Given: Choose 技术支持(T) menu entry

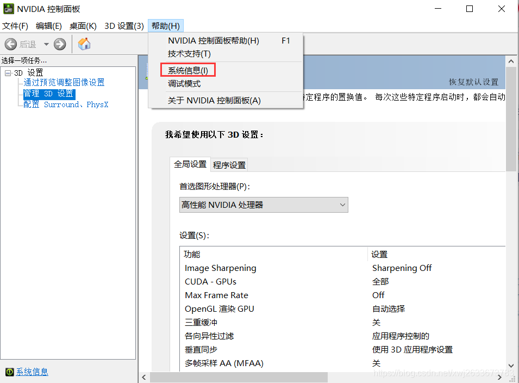Looking at the screenshot, I should (226, 54).
